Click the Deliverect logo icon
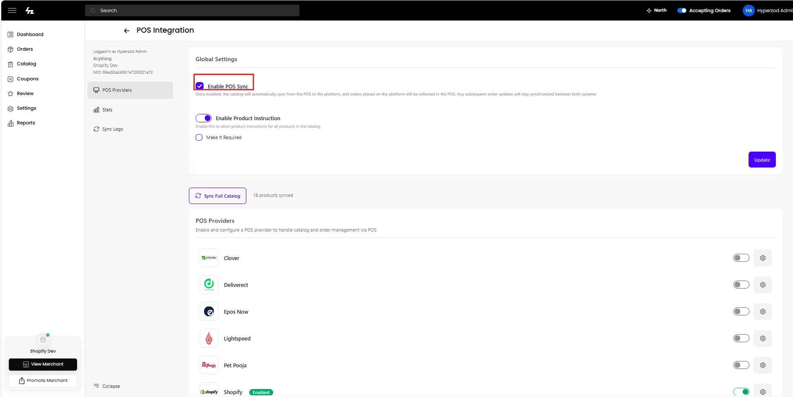The height and width of the screenshot is (397, 793). click(x=209, y=285)
